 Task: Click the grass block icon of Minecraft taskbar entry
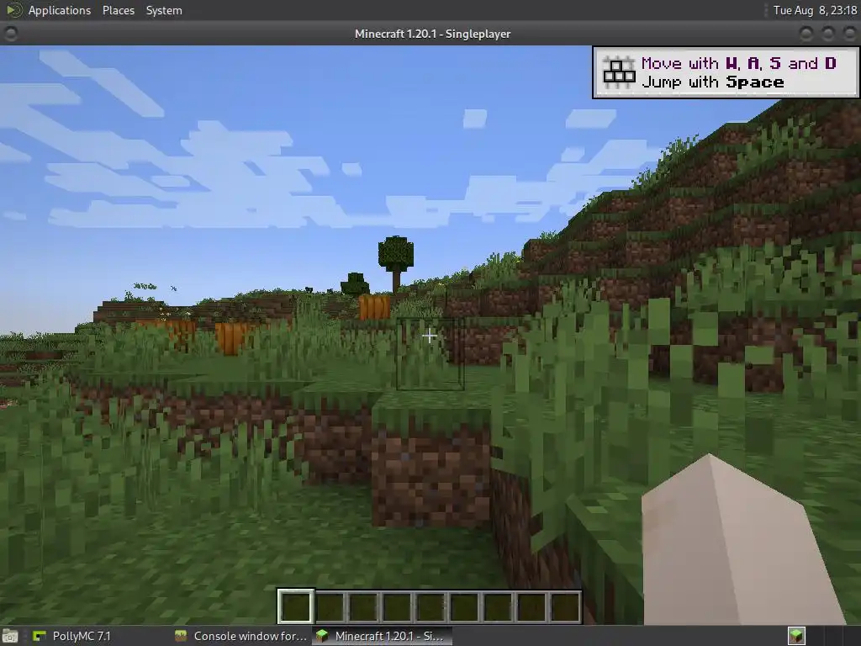[x=322, y=636]
